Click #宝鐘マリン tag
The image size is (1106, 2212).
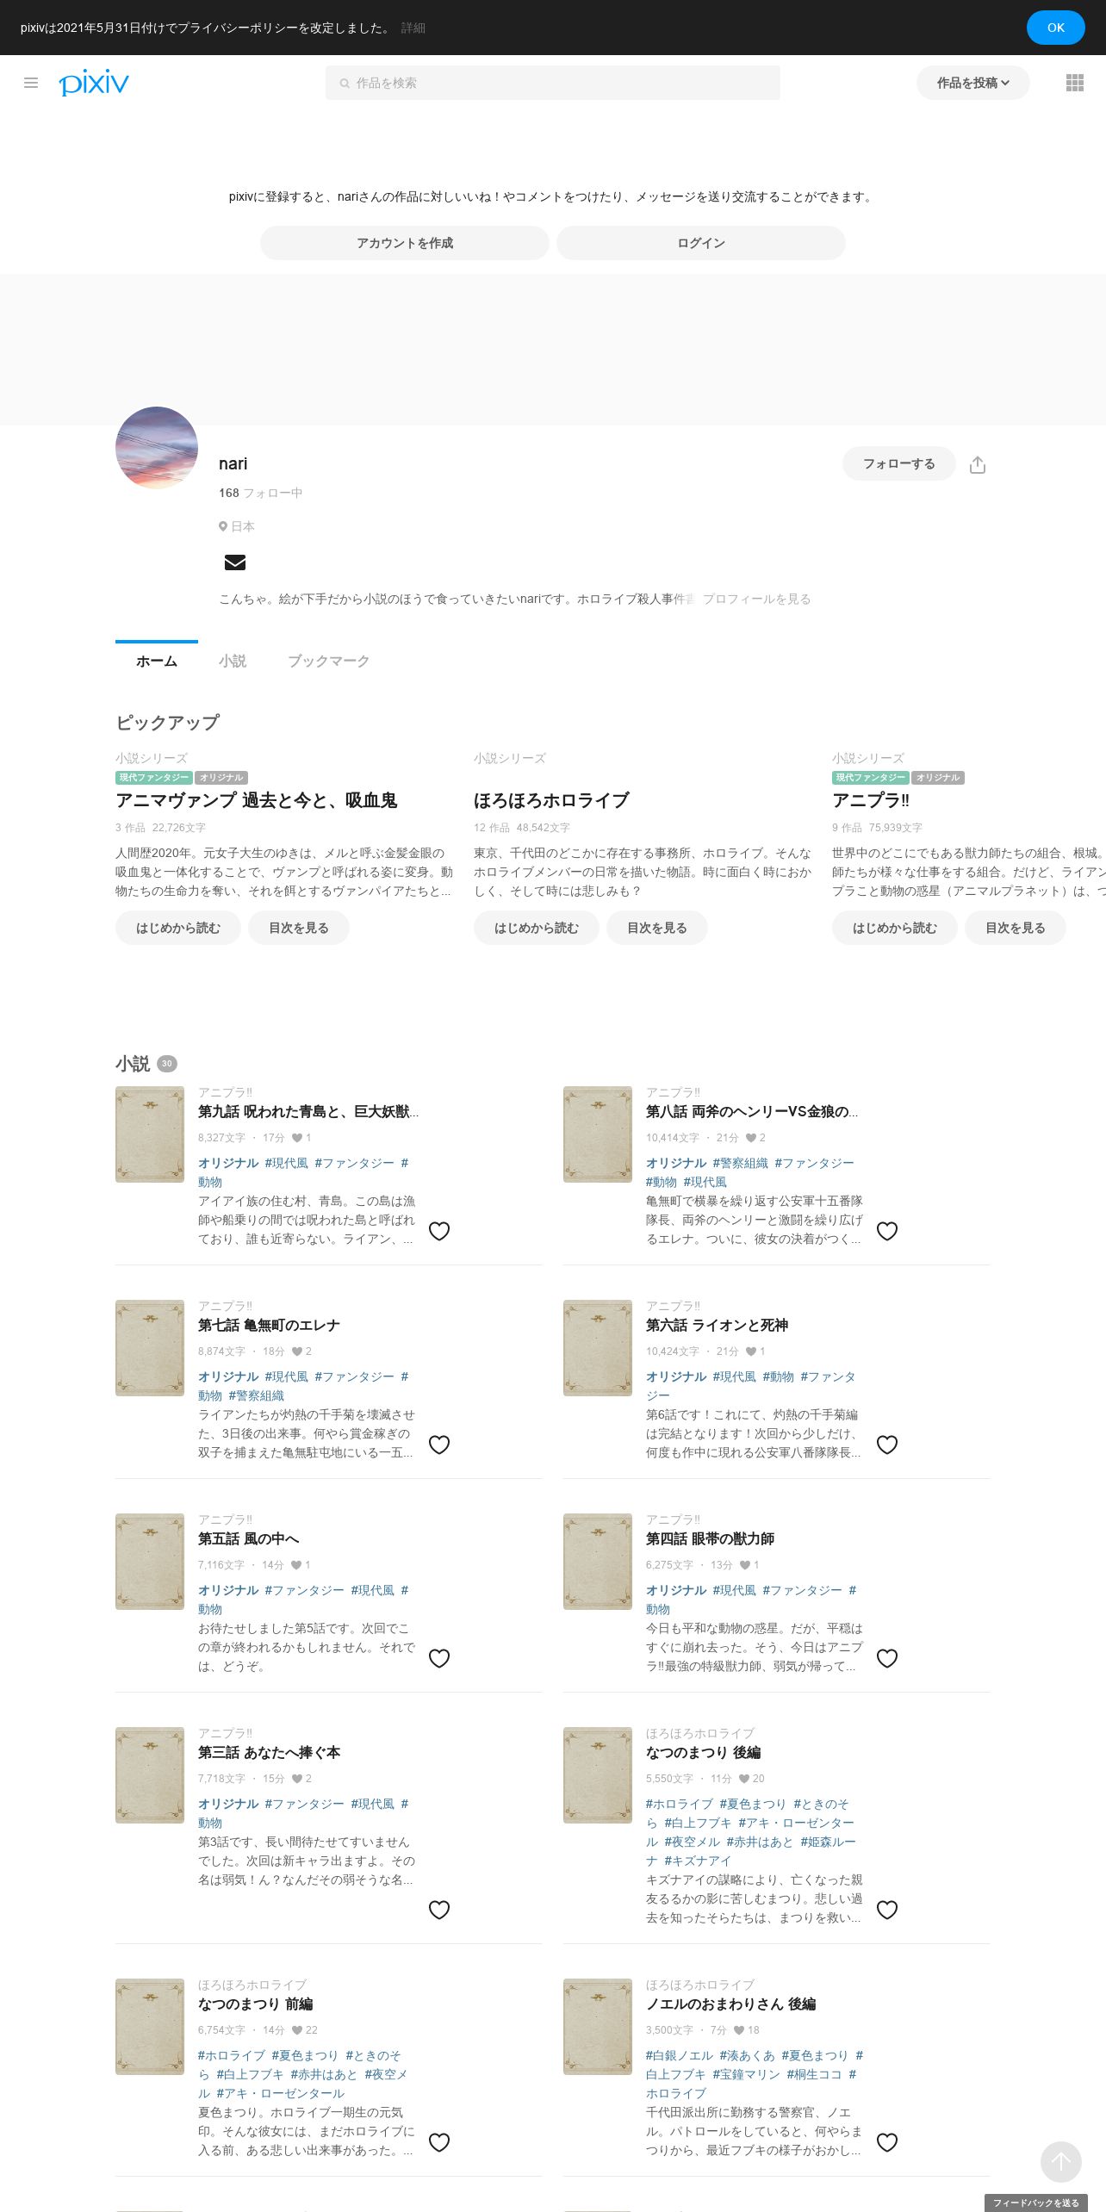coord(747,2074)
